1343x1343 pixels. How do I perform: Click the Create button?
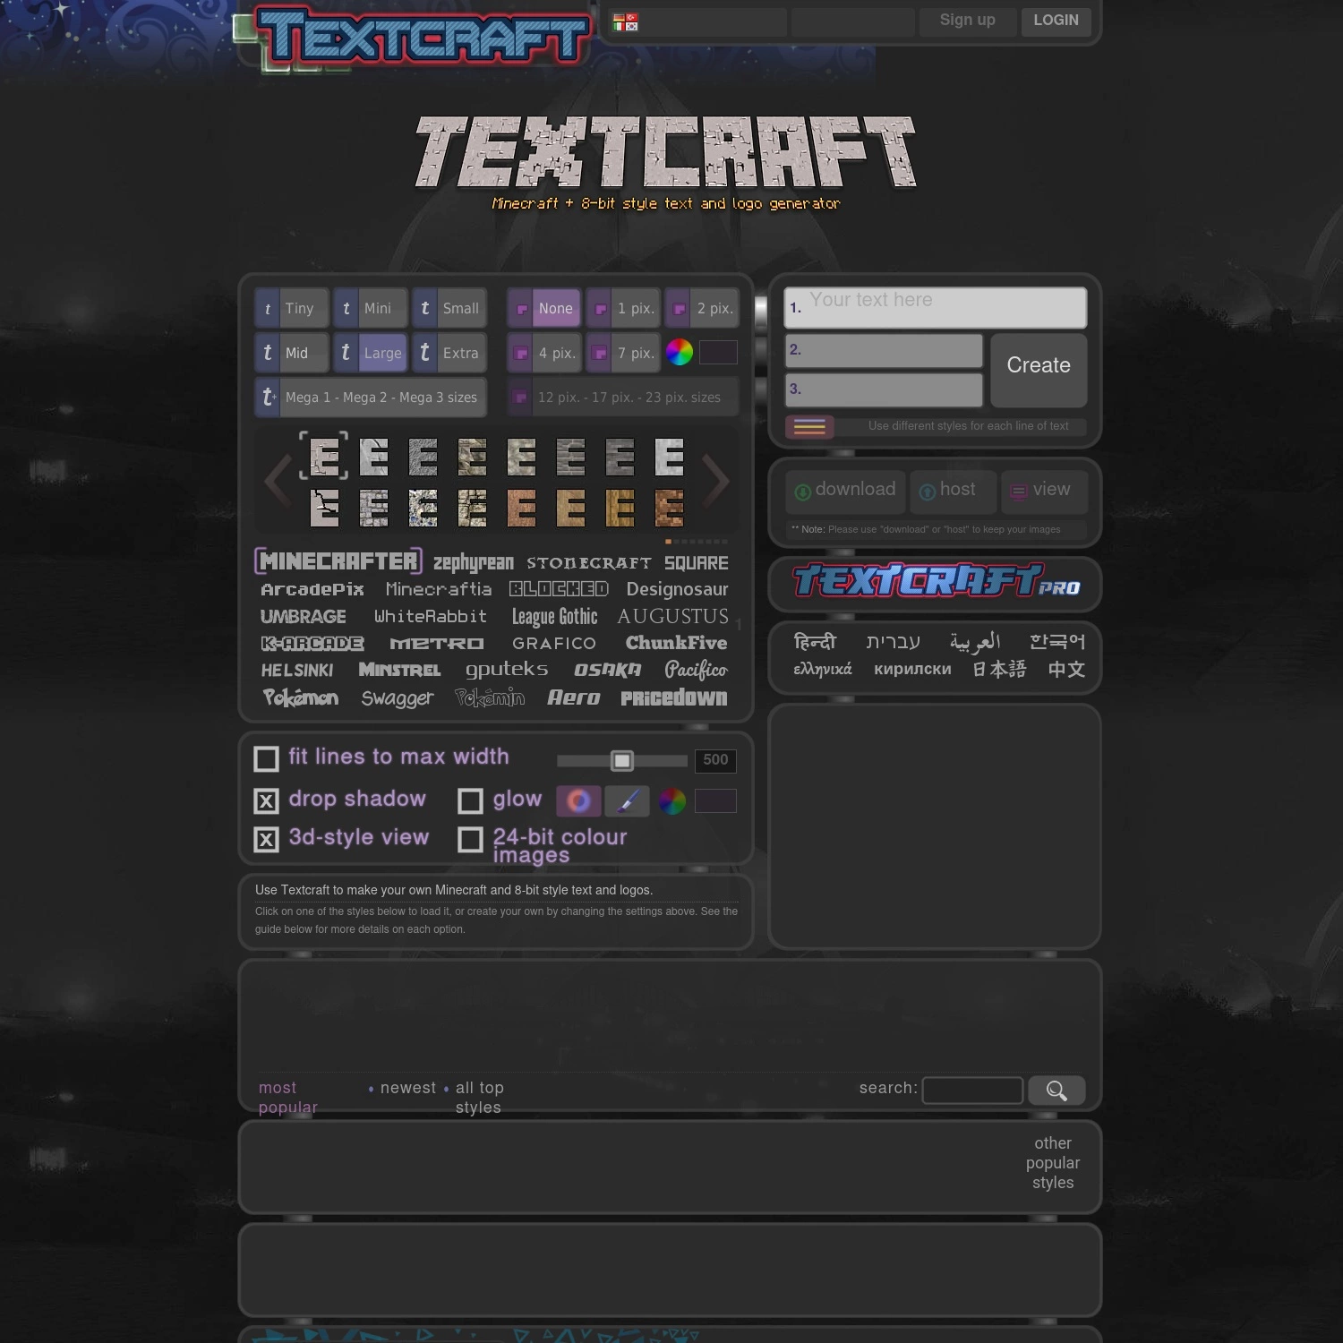[x=1039, y=370]
